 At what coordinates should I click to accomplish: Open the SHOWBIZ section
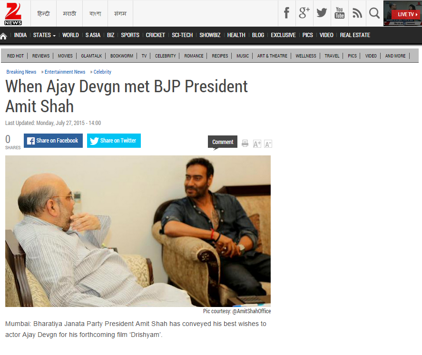[x=210, y=35]
